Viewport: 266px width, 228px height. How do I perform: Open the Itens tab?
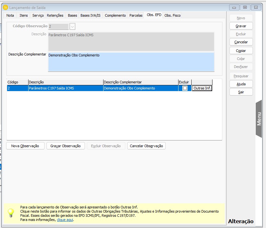tap(24, 15)
